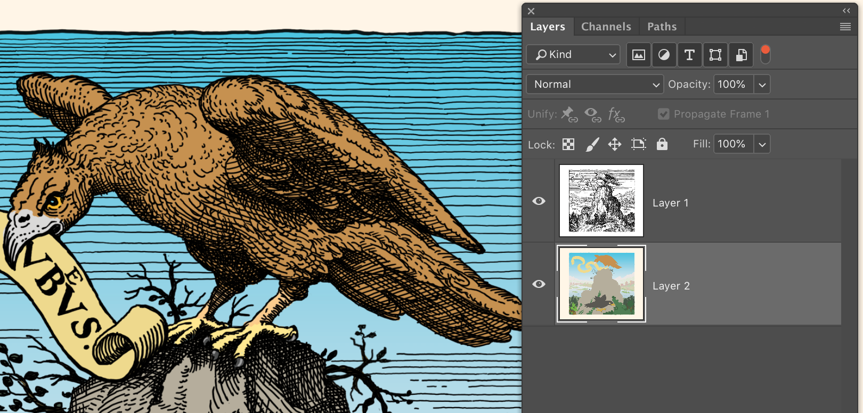863x413 pixels.
Task: Open the Layers panel flyout menu
Action: pos(845,27)
